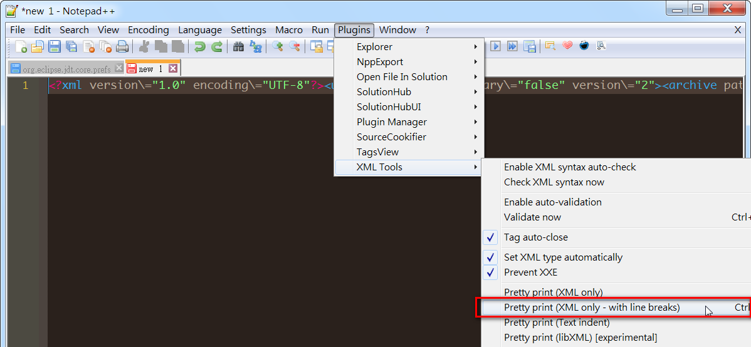Click the Cut scissors icon
This screenshot has height=347, width=751.
click(x=144, y=46)
